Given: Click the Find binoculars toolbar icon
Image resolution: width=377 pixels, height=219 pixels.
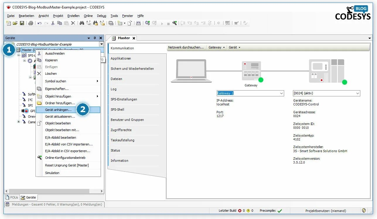Looking at the screenshot, I should pyautogui.click(x=82, y=23).
